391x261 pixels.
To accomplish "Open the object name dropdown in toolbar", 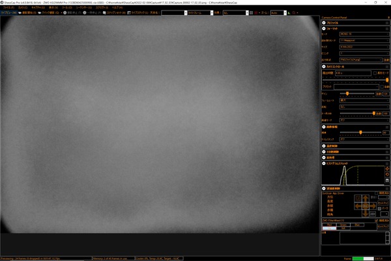I will coord(186,13).
